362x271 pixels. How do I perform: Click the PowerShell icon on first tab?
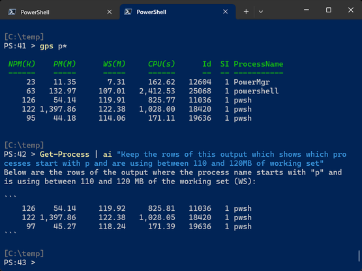[12, 12]
